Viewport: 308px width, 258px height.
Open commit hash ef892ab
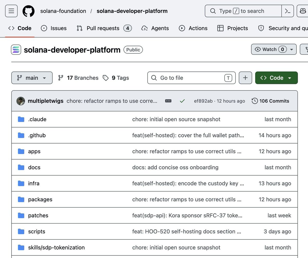pos(203,101)
